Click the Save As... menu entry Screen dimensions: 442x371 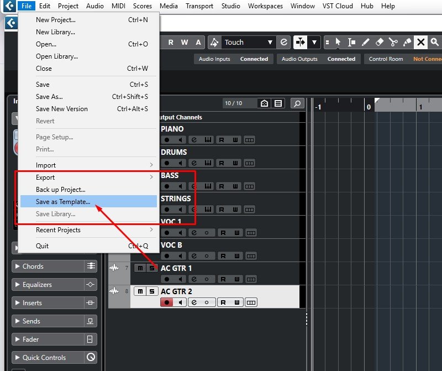88,97
